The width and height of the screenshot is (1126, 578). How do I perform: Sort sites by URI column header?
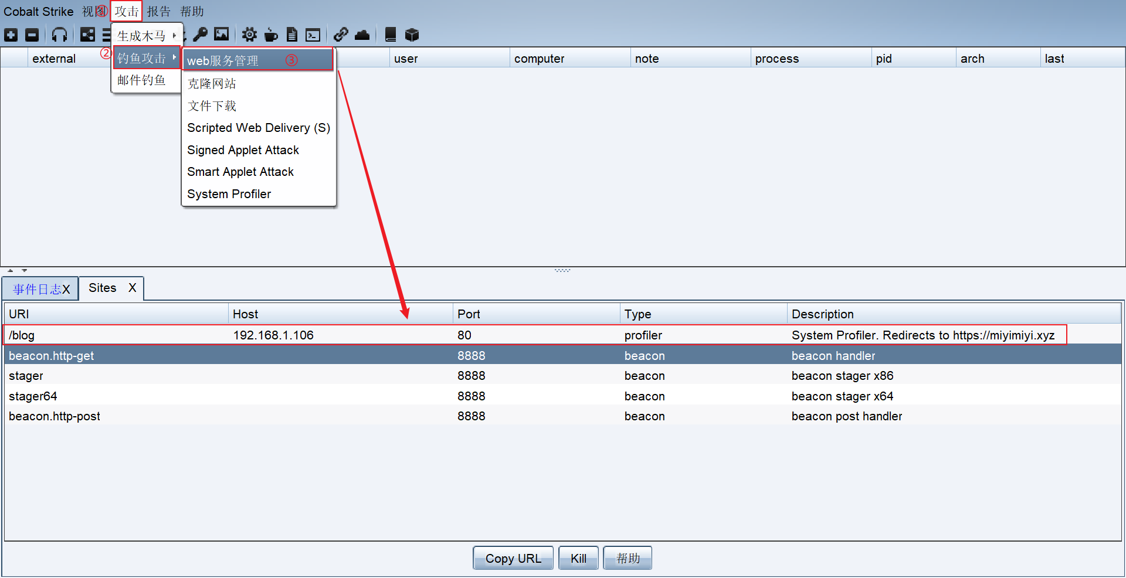point(116,314)
